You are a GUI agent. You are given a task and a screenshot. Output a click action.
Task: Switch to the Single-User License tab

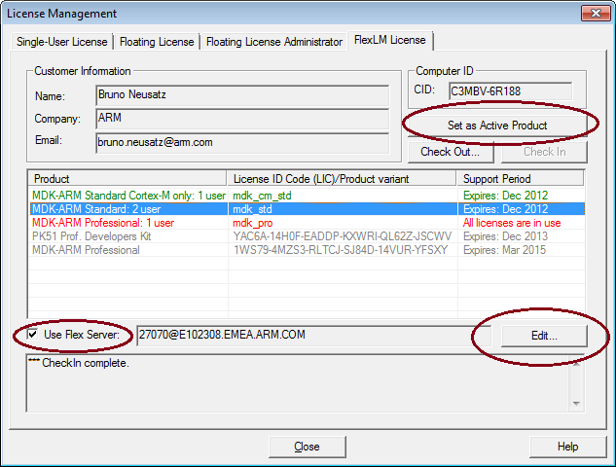coord(61,42)
